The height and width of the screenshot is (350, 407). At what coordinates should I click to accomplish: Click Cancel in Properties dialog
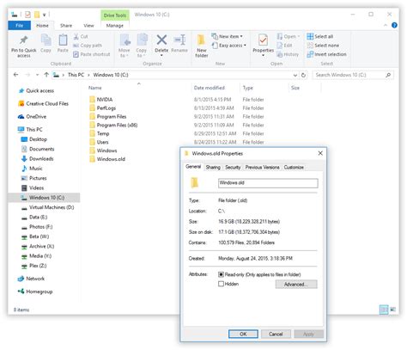pos(276,334)
